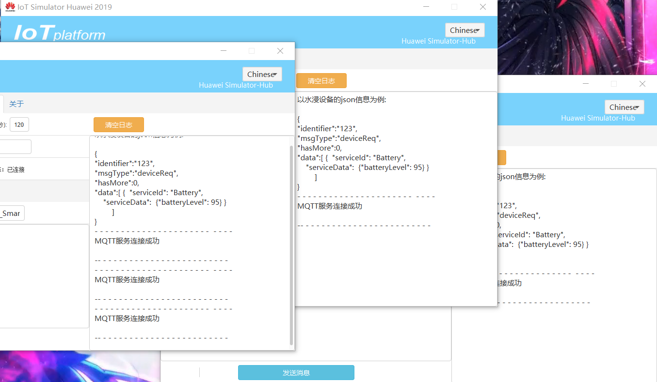Image resolution: width=657 pixels, height=382 pixels.
Task: Maximize the IoT Simulator Huawei 2019 window
Action: pos(454,7)
